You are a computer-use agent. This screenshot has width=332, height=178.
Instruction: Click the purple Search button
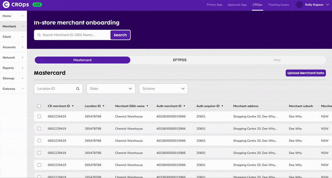(120, 35)
